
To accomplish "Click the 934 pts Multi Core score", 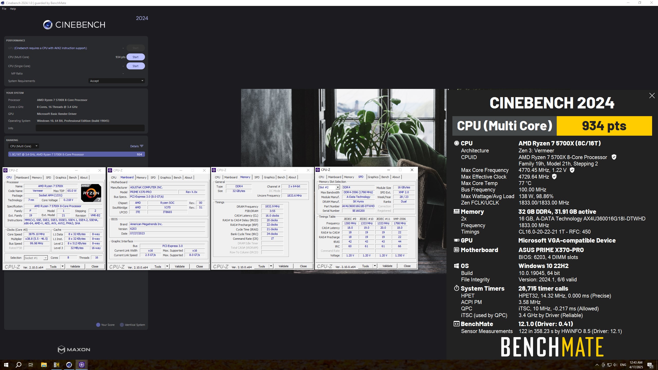I will point(120,57).
